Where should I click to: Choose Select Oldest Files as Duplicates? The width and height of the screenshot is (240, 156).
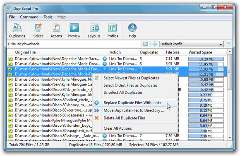[x=130, y=85]
